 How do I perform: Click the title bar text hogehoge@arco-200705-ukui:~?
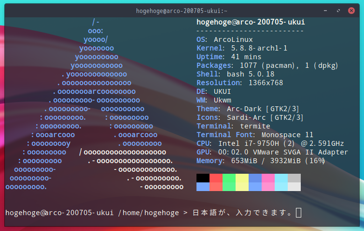click(x=182, y=11)
